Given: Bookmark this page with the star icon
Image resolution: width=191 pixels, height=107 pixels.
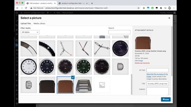Looking at the screenshot, I should tap(138, 8).
